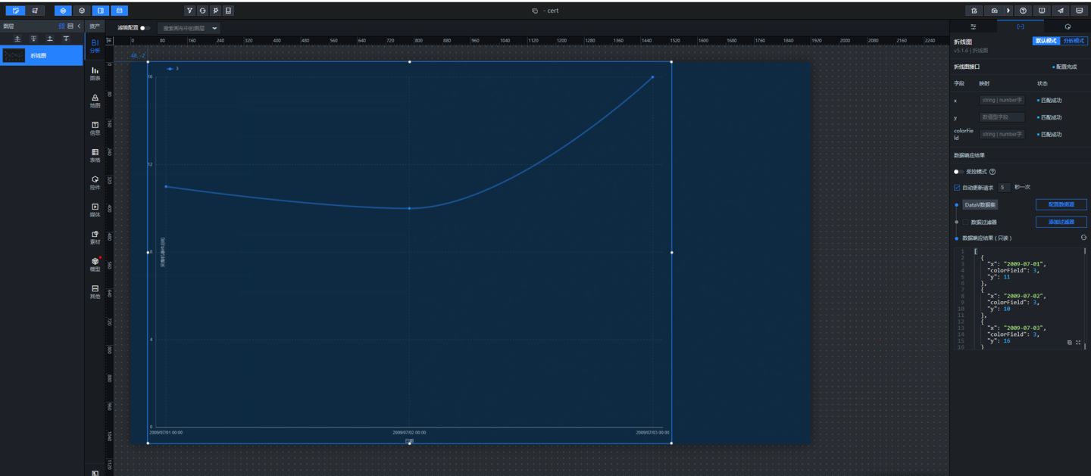This screenshot has height=476, width=1091.
Task: Open the canvas layer search dropdown
Action: pyautogui.click(x=189, y=28)
